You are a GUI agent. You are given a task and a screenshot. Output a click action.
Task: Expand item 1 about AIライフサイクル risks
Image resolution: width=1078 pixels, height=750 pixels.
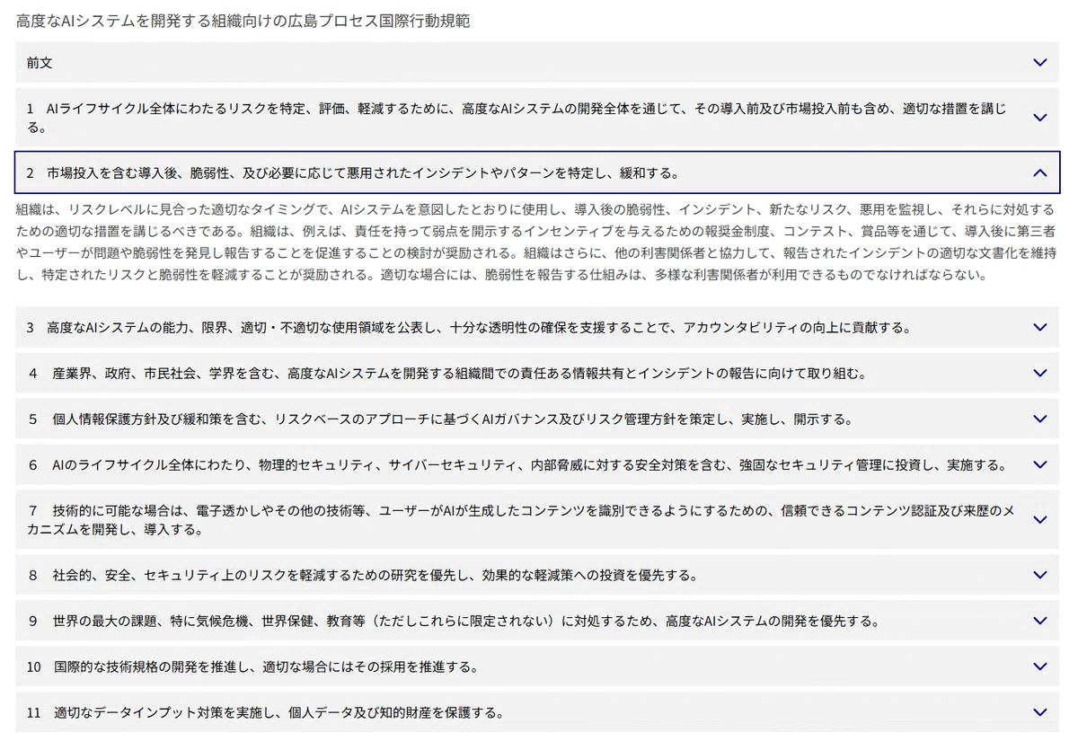[537, 118]
